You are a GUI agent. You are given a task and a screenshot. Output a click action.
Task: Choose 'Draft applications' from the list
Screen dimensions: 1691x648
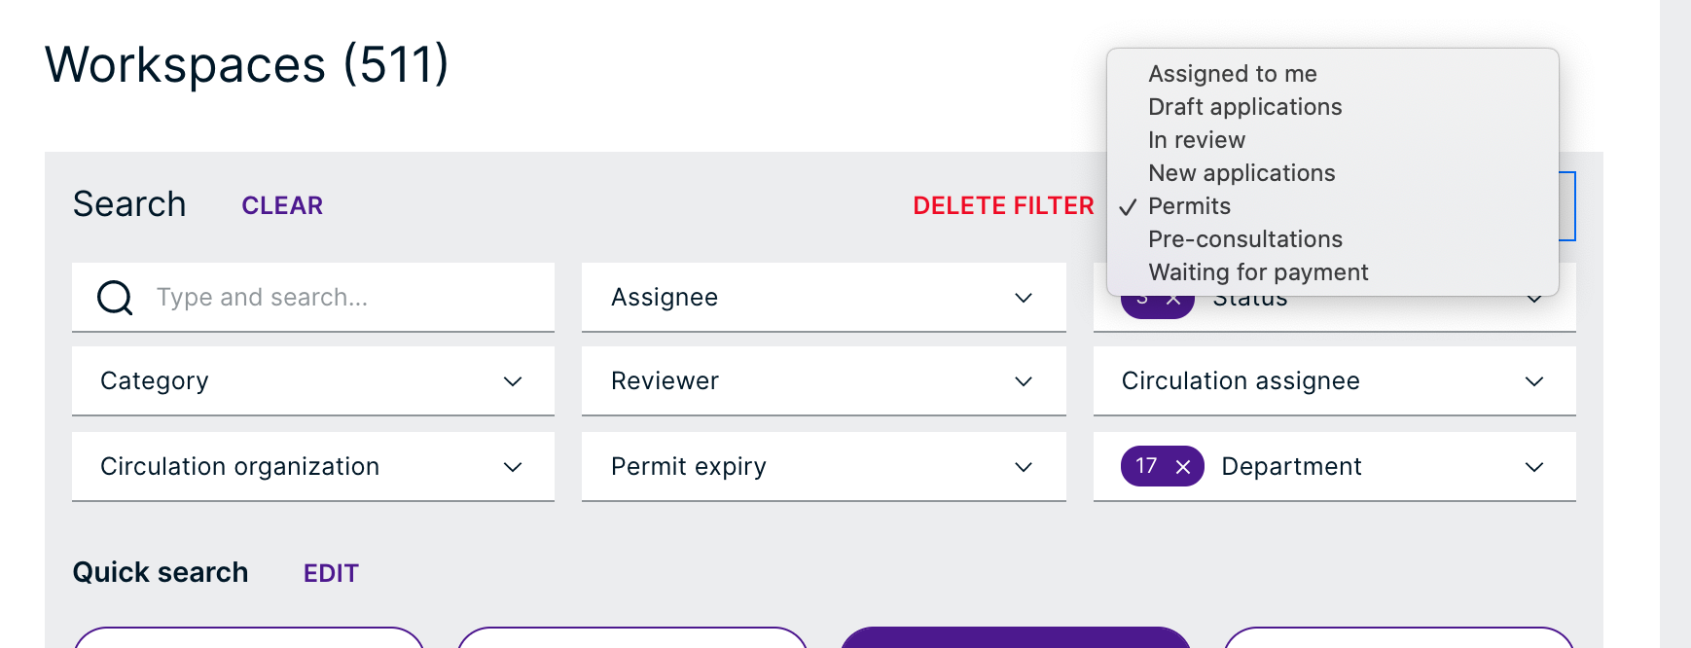(1244, 107)
